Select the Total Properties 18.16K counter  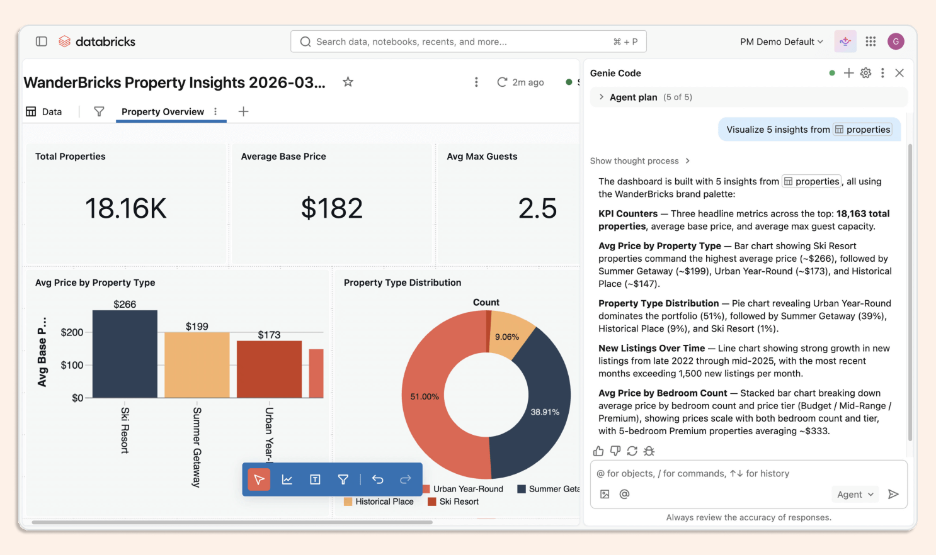coord(126,204)
